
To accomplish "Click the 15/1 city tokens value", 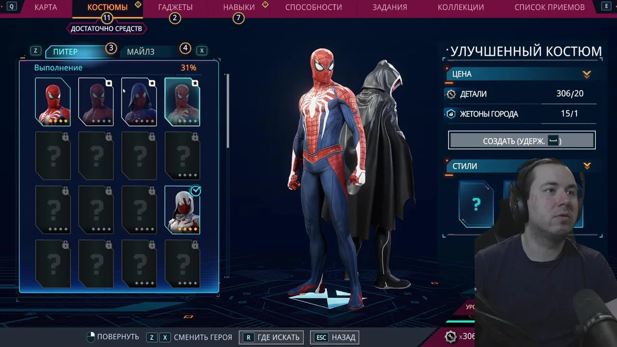I will point(569,114).
